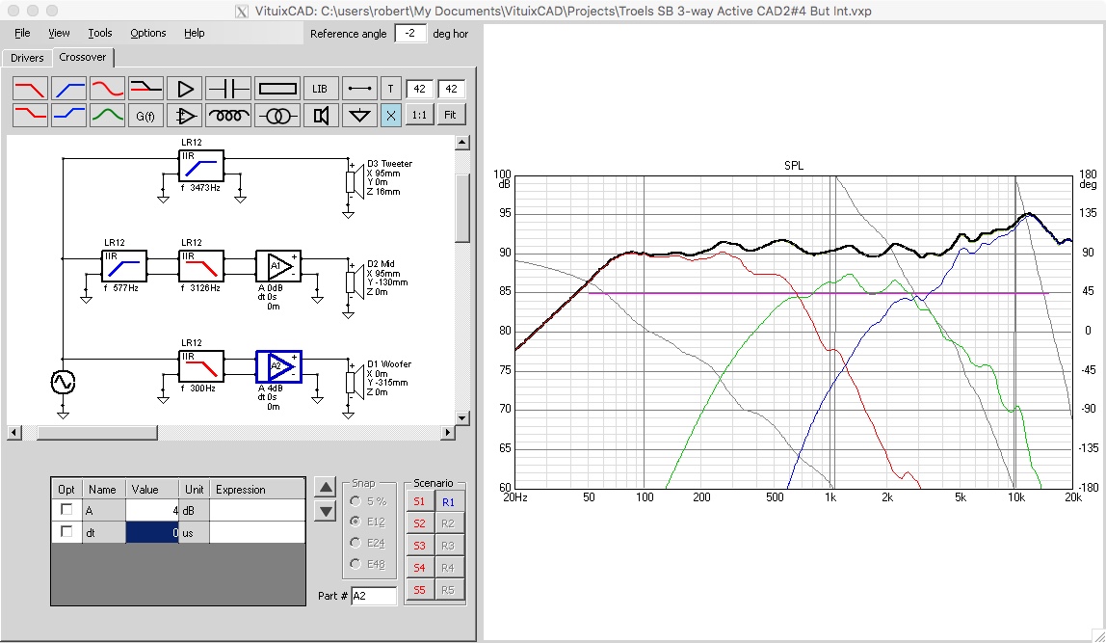Screen dimensions: 1106x643
Task: Place a ground symbol
Action: click(x=359, y=115)
